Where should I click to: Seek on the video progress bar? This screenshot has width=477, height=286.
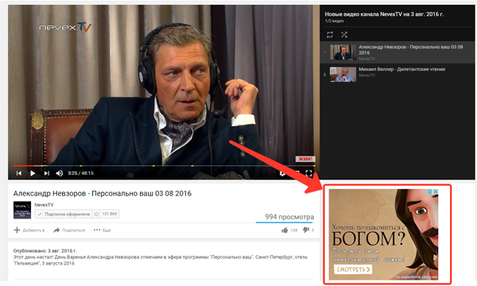pyautogui.click(x=164, y=166)
